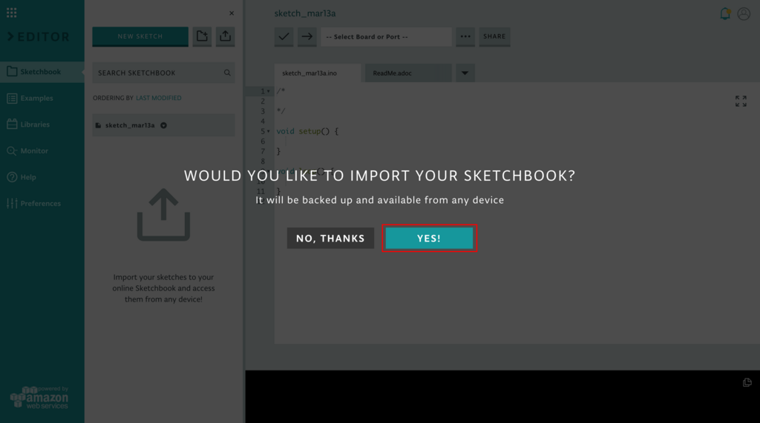This screenshot has width=760, height=423.
Task: Click the sketch_mar13a title
Action: (305, 13)
